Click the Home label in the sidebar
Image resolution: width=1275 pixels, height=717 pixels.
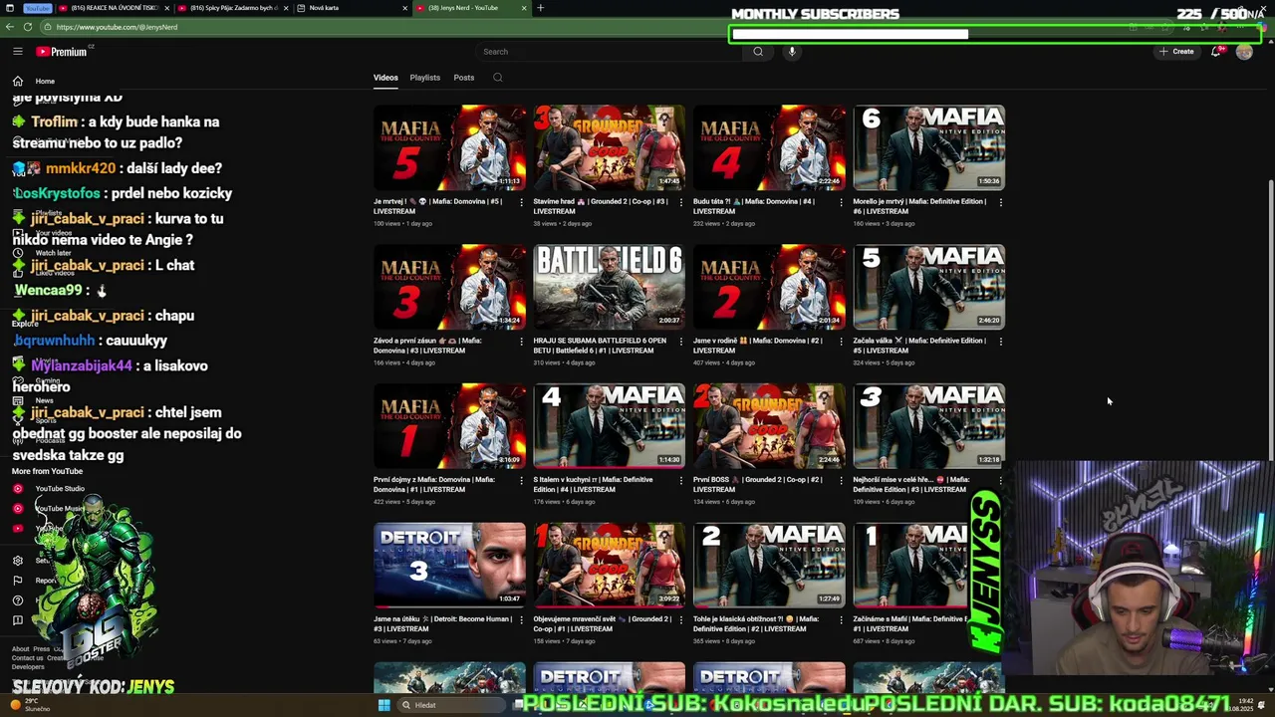(x=45, y=81)
